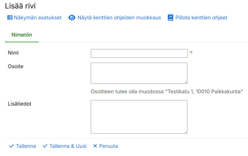Screen dimensions: 248x156
Task: Click the eye icon for field help editing
Action: coord(72,18)
